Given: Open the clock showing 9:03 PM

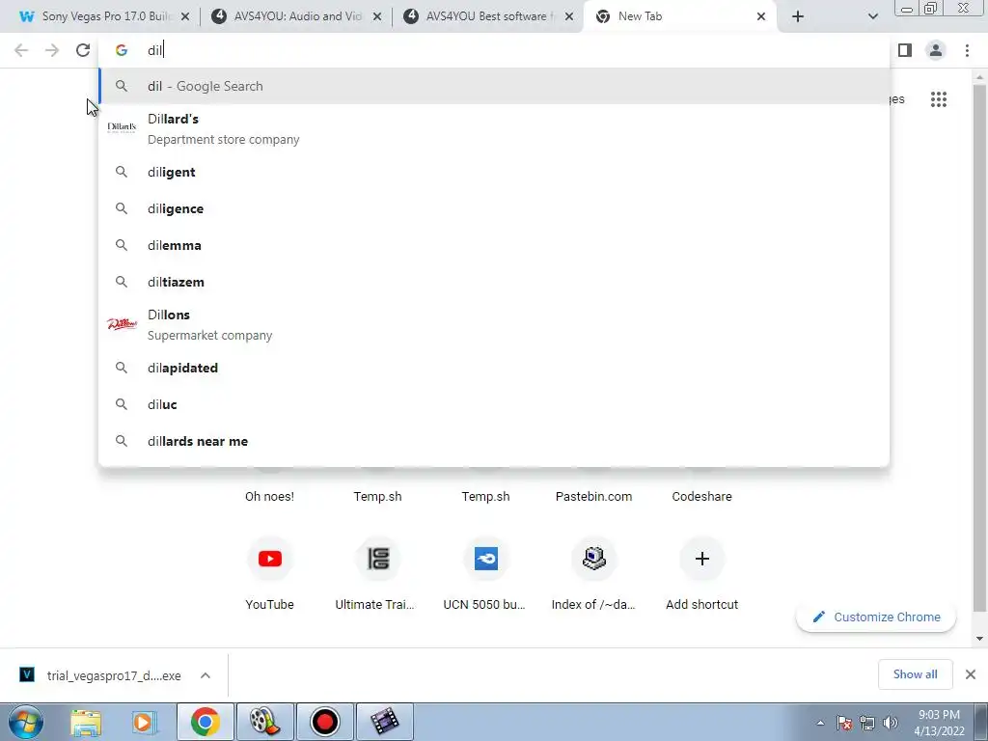Looking at the screenshot, I should [940, 723].
